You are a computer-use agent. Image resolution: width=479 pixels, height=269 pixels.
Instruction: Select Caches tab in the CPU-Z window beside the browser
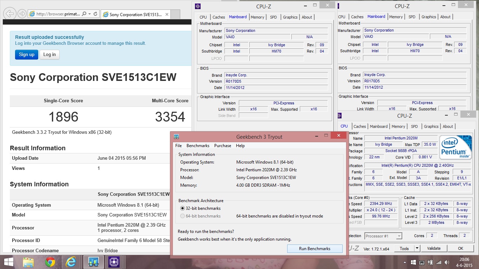(219, 17)
